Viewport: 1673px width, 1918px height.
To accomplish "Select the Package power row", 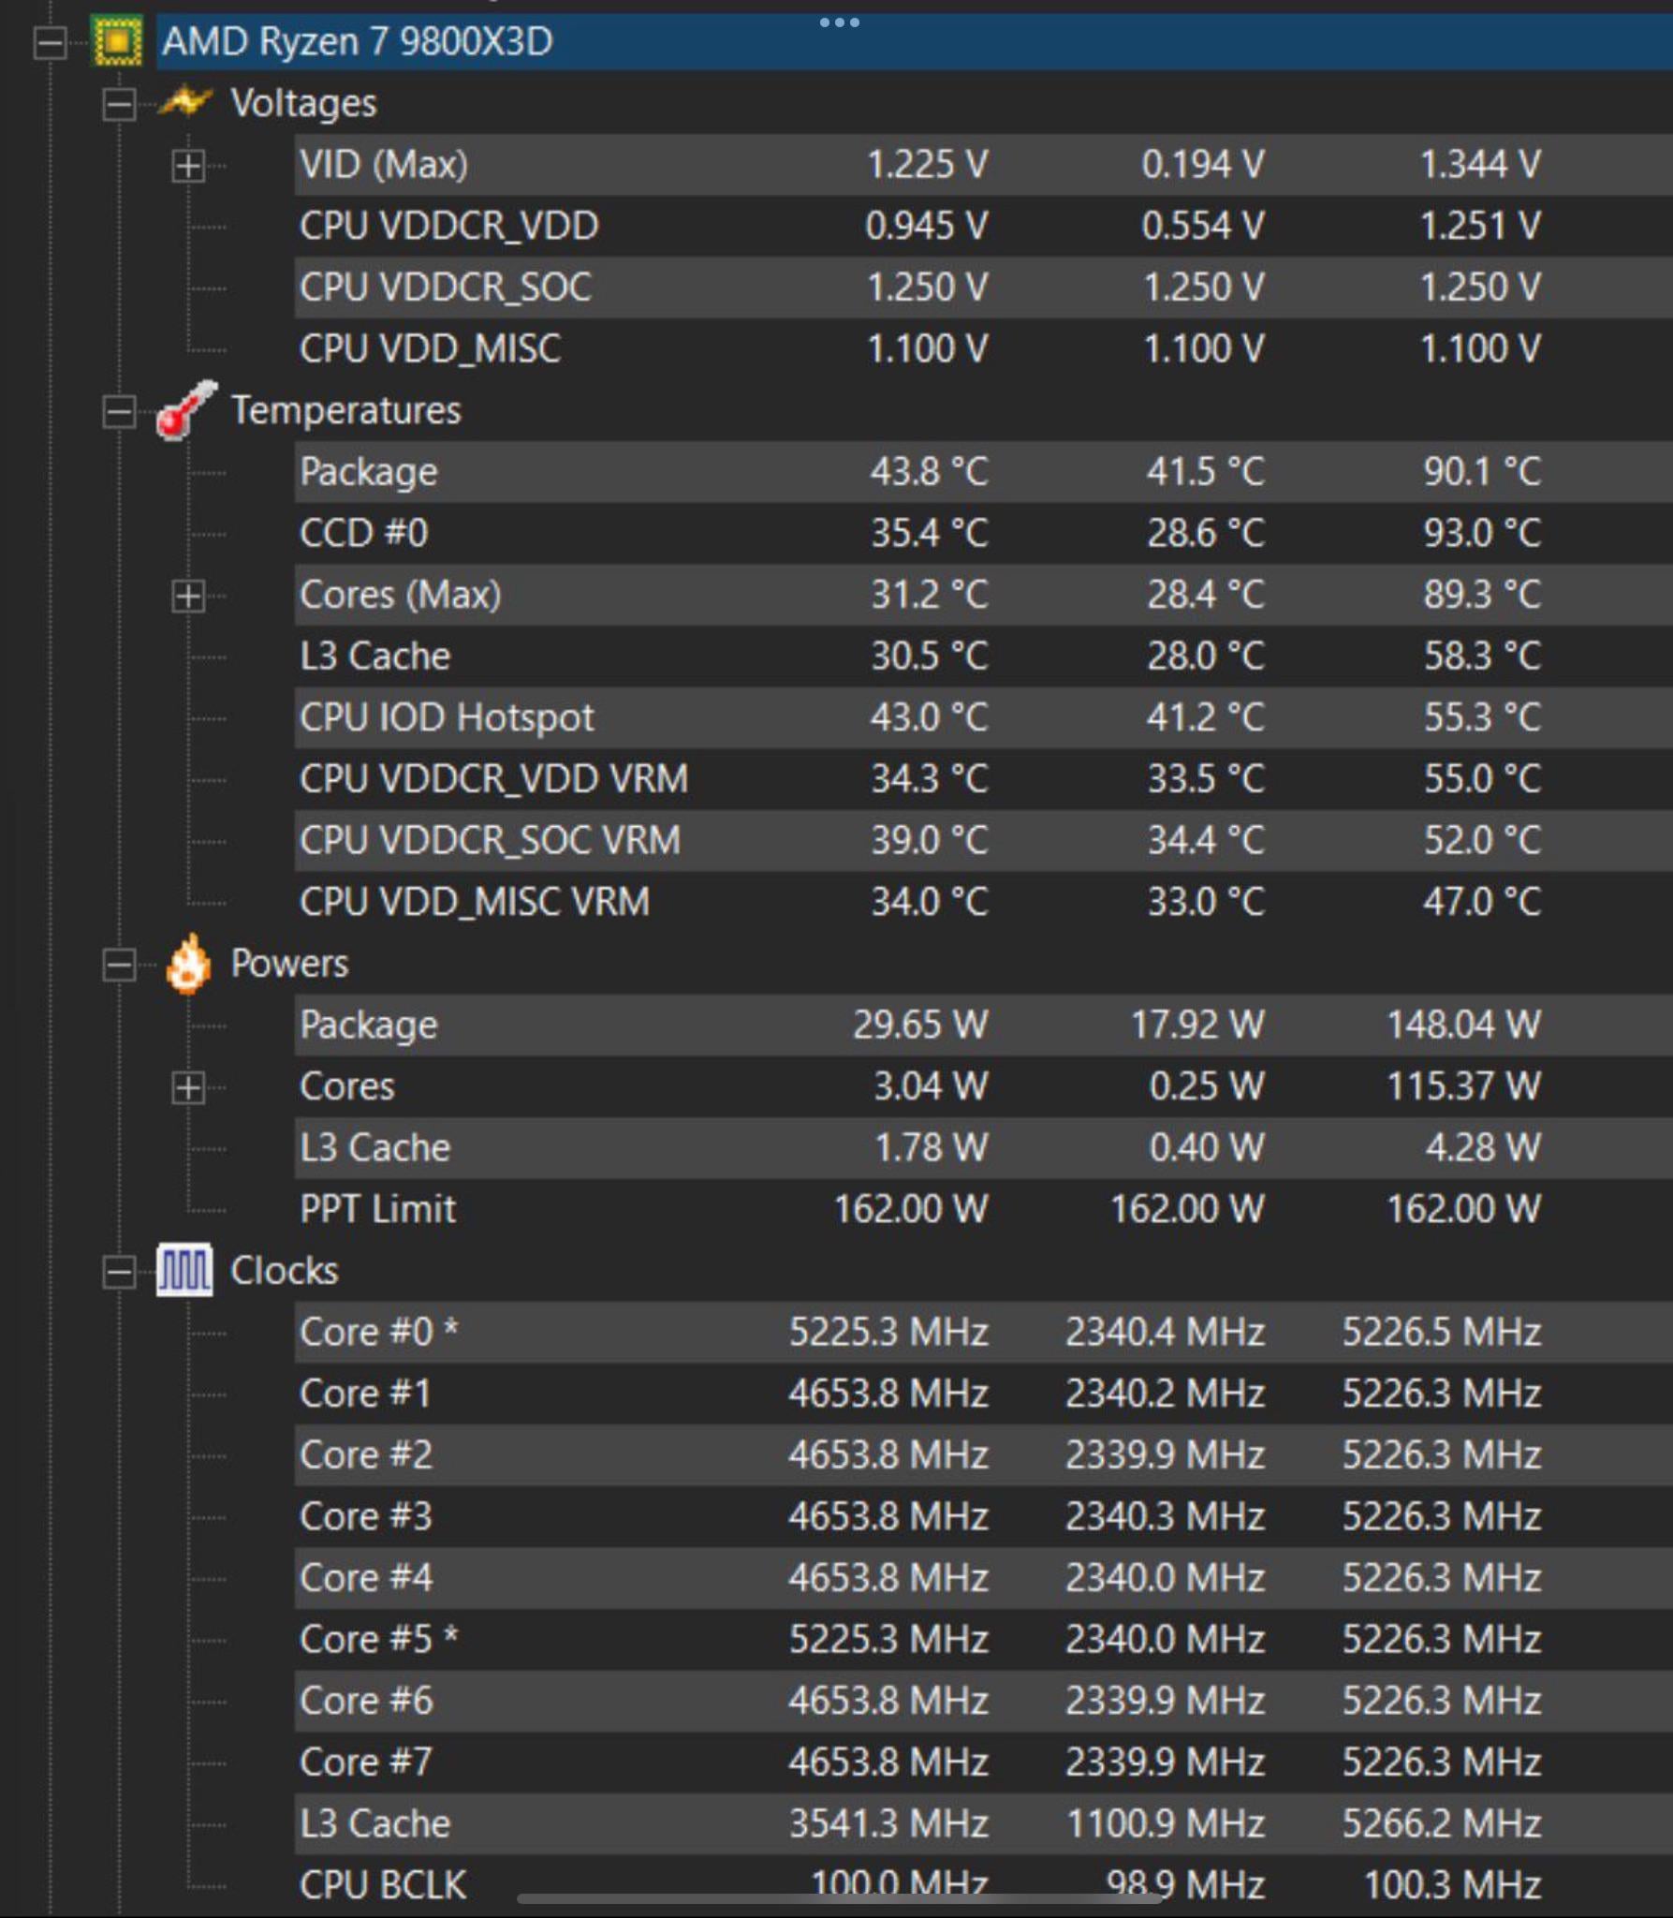I will [x=983, y=1025].
